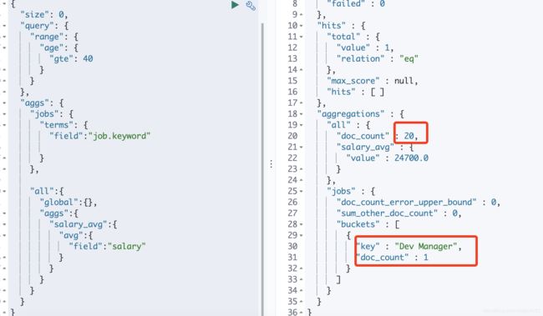Click the "max_score" : null line
543x316 pixels.
coord(373,81)
